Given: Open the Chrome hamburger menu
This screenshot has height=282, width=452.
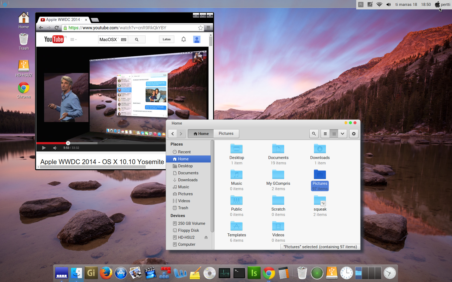Looking at the screenshot, I should pos(208,28).
